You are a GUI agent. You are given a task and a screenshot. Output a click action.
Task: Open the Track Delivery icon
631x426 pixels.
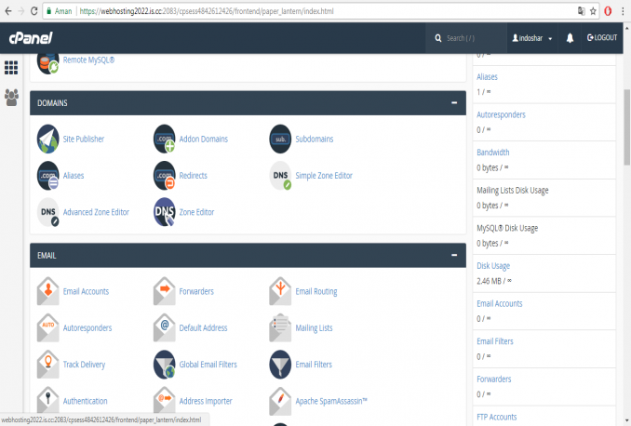point(47,365)
